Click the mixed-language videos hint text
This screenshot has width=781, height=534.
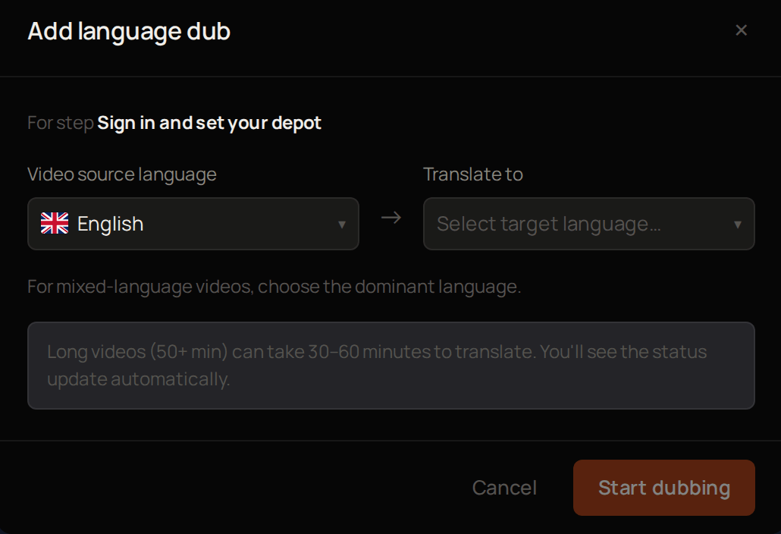click(x=274, y=287)
